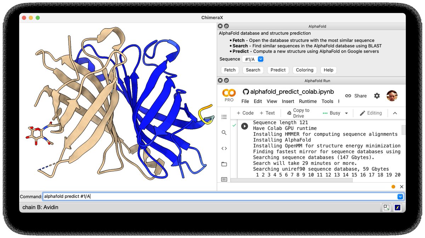
Task: Click output line 'Have Colab GPU runtime'
Action: [x=285, y=128]
